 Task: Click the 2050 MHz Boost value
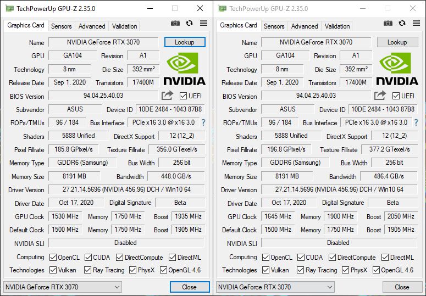[x=401, y=216]
